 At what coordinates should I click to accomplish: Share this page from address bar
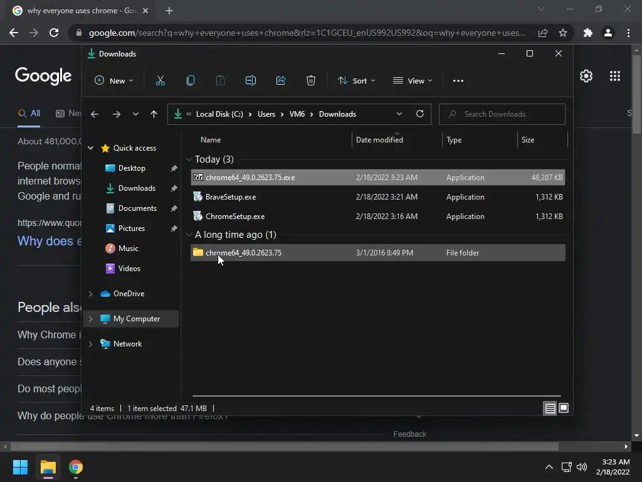[543, 33]
